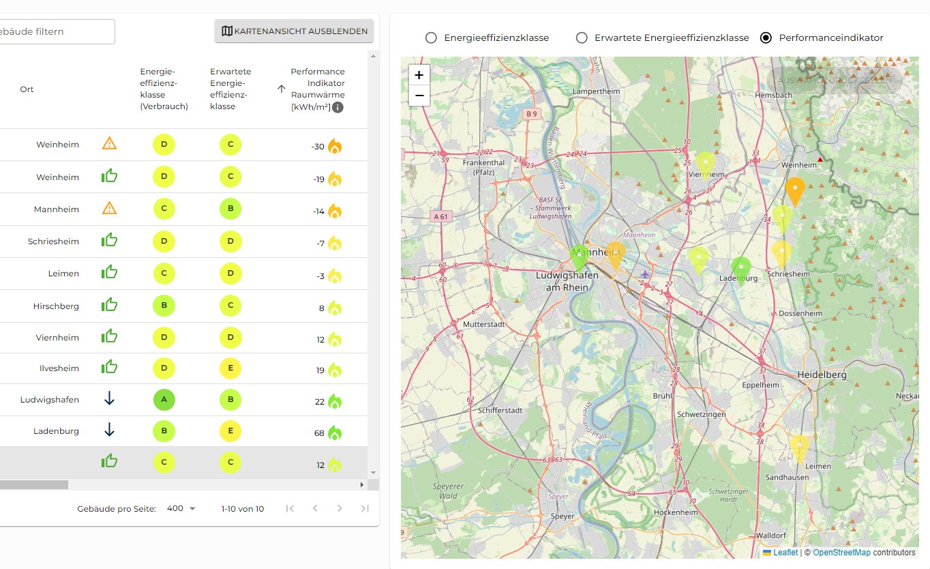Click the thumbs-up icon in Schriesheim row
930x569 pixels.
(109, 240)
